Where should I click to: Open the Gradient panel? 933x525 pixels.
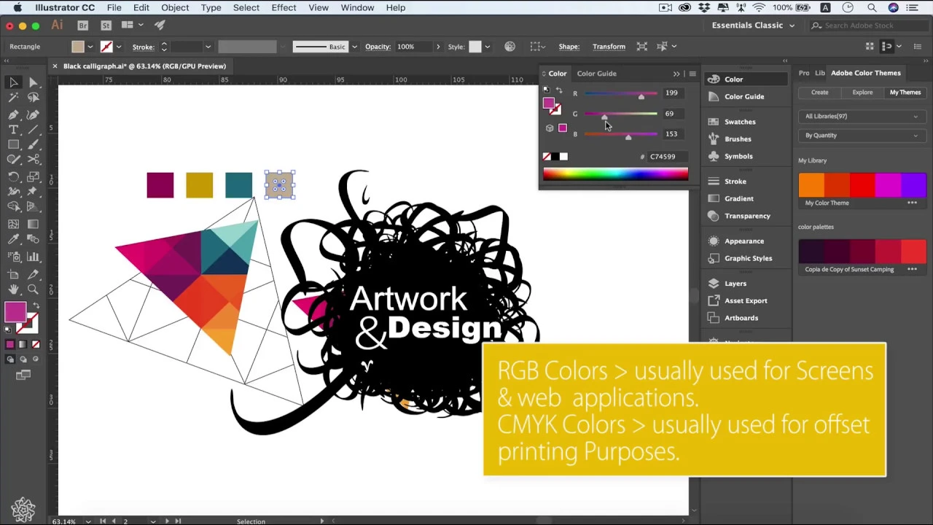click(739, 198)
